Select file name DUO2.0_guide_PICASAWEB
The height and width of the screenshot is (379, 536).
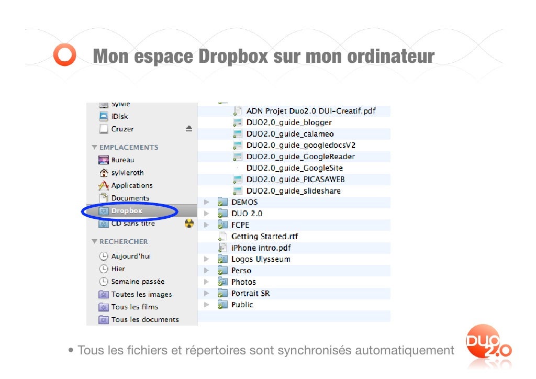pos(296,180)
